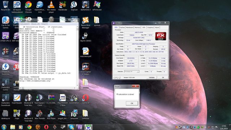The image size is (231, 130).
Task: Click the taskbar clock showing 17:41
Action: tap(224, 127)
